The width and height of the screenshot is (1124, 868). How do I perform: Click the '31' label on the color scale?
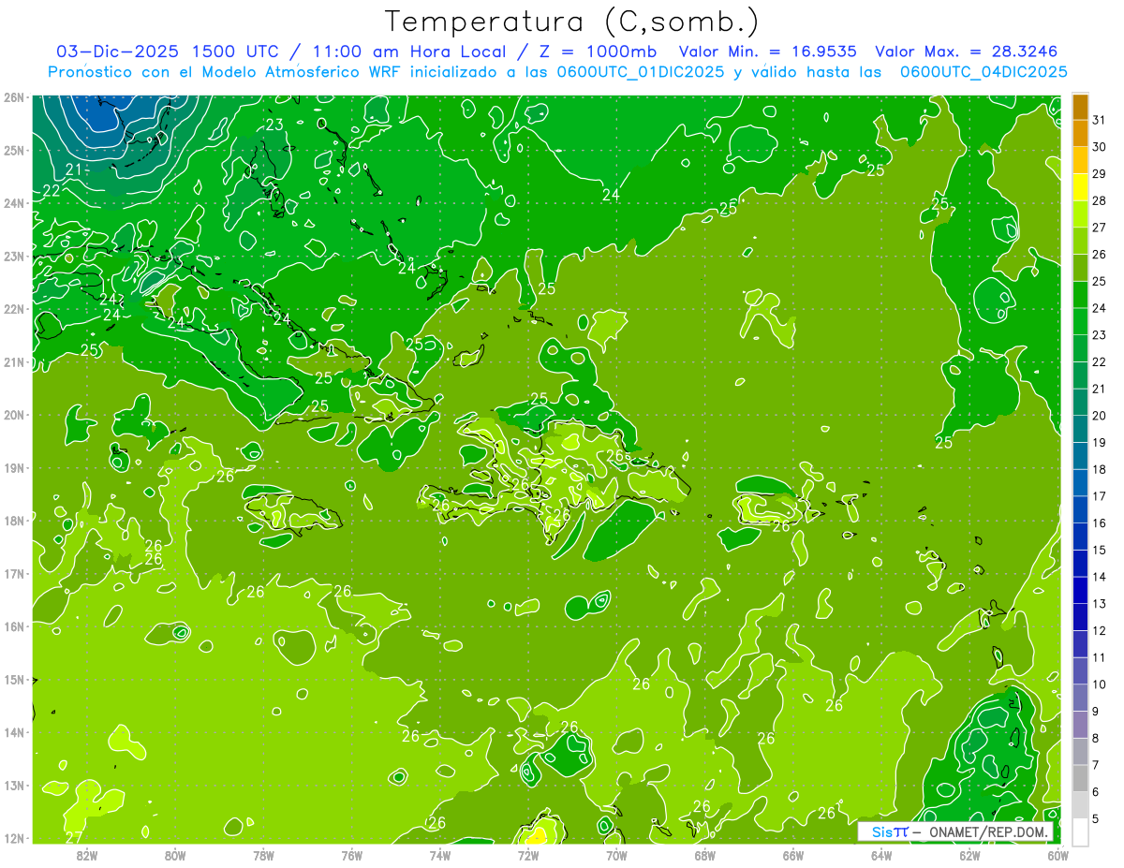(x=1100, y=120)
